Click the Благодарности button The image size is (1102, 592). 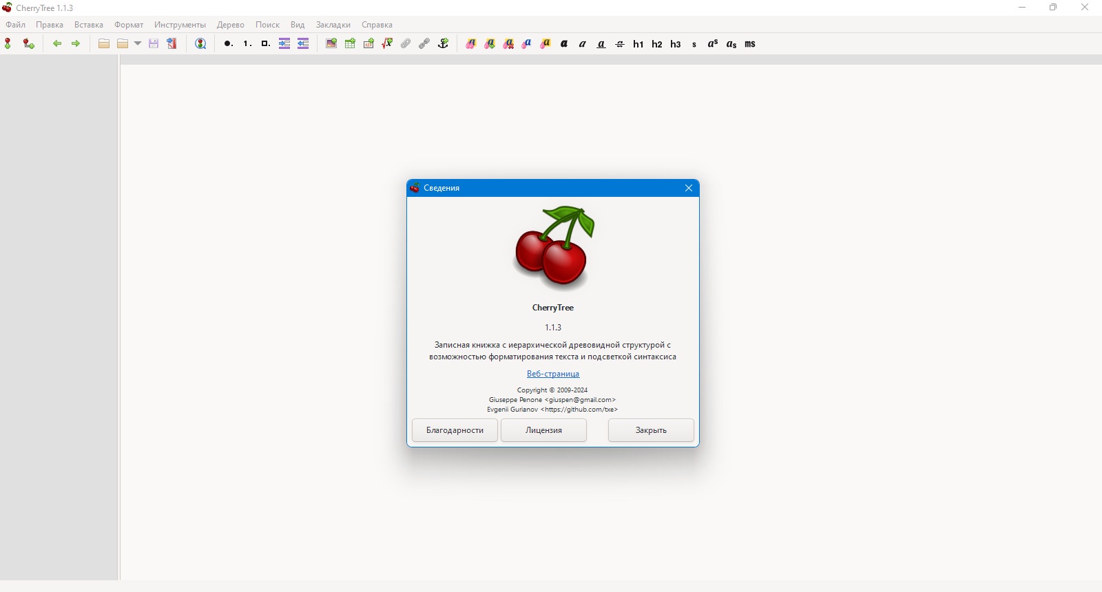click(x=455, y=430)
